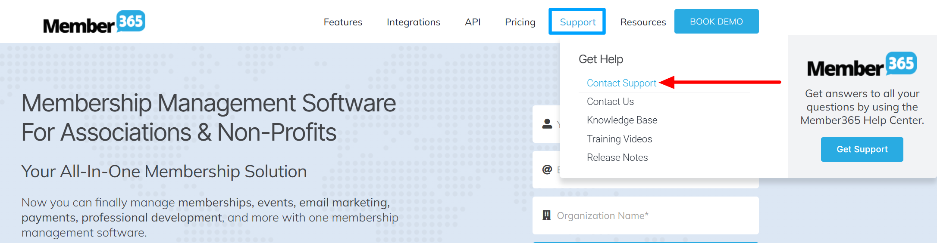Image resolution: width=937 pixels, height=243 pixels.
Task: Click the 'Get Help' heading
Action: (x=601, y=59)
